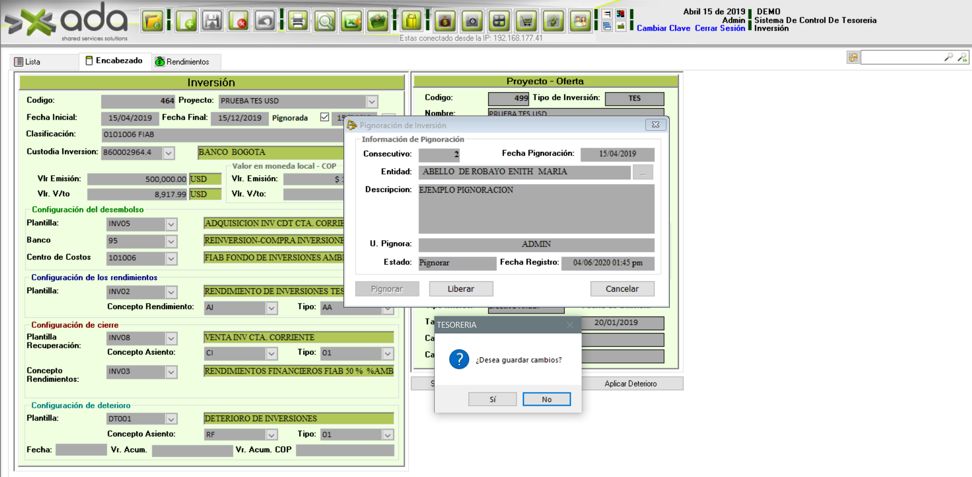Screen dimensions: 972x477
Task: Click the padlock icon in toolbar
Action: click(412, 22)
